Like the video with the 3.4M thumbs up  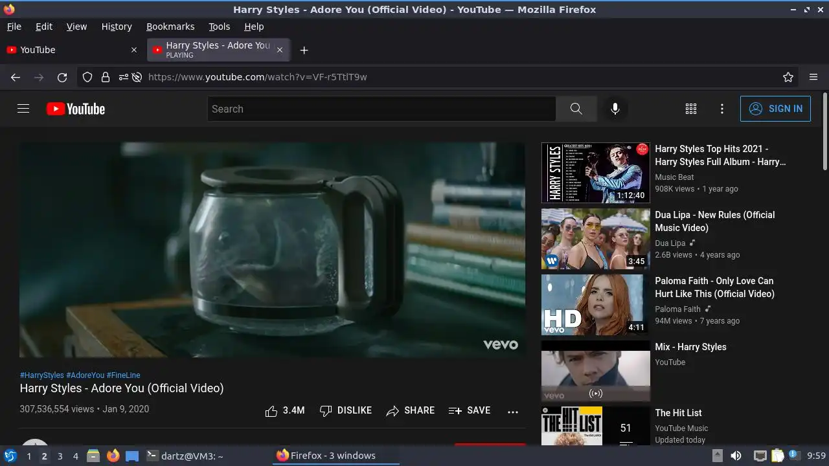point(285,410)
